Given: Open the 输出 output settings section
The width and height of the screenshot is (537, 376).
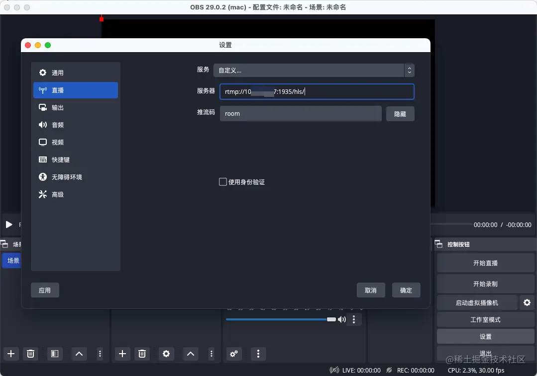Looking at the screenshot, I should [75, 108].
